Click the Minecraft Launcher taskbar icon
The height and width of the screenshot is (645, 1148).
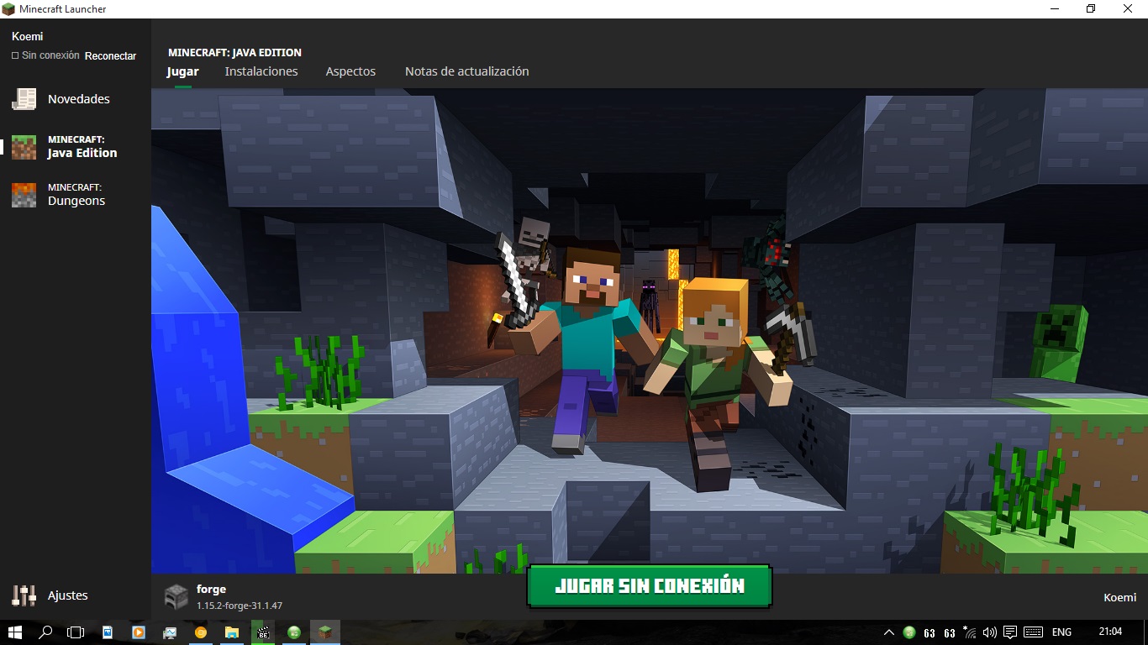pyautogui.click(x=324, y=632)
